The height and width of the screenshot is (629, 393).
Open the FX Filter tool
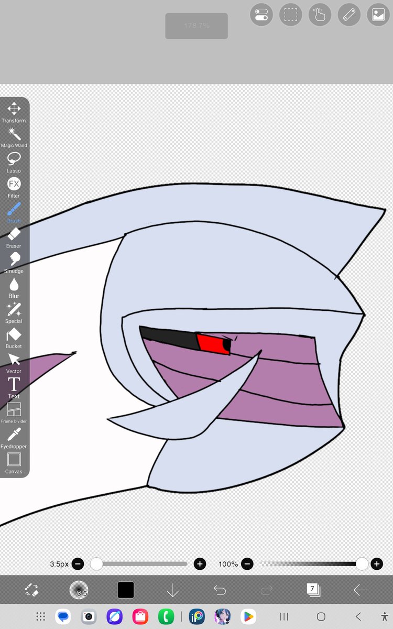pyautogui.click(x=14, y=188)
